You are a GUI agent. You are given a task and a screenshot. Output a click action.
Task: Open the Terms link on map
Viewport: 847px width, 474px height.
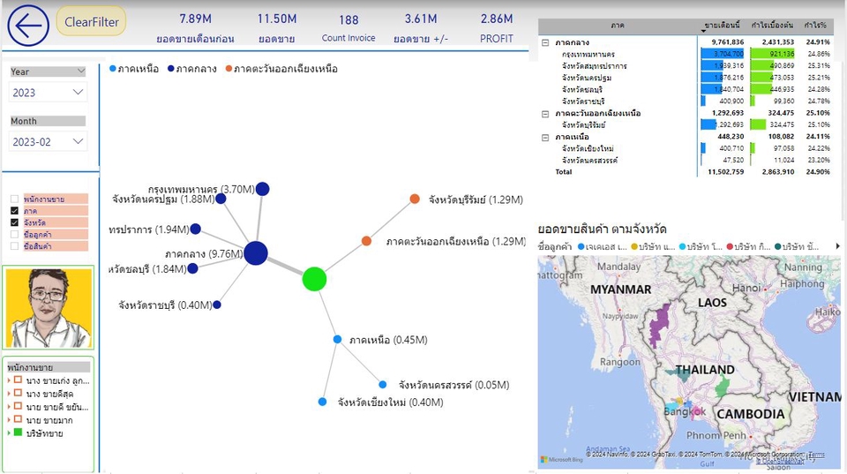click(x=816, y=455)
